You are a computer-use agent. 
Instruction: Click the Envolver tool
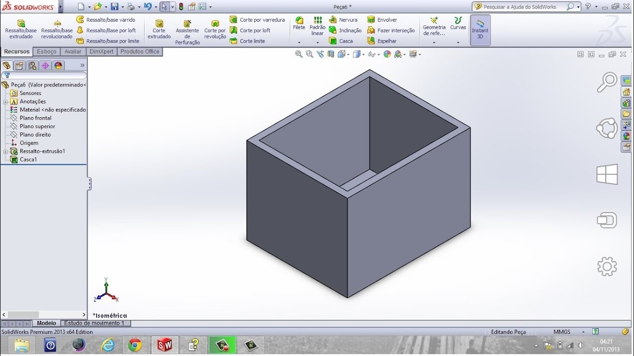(x=382, y=20)
